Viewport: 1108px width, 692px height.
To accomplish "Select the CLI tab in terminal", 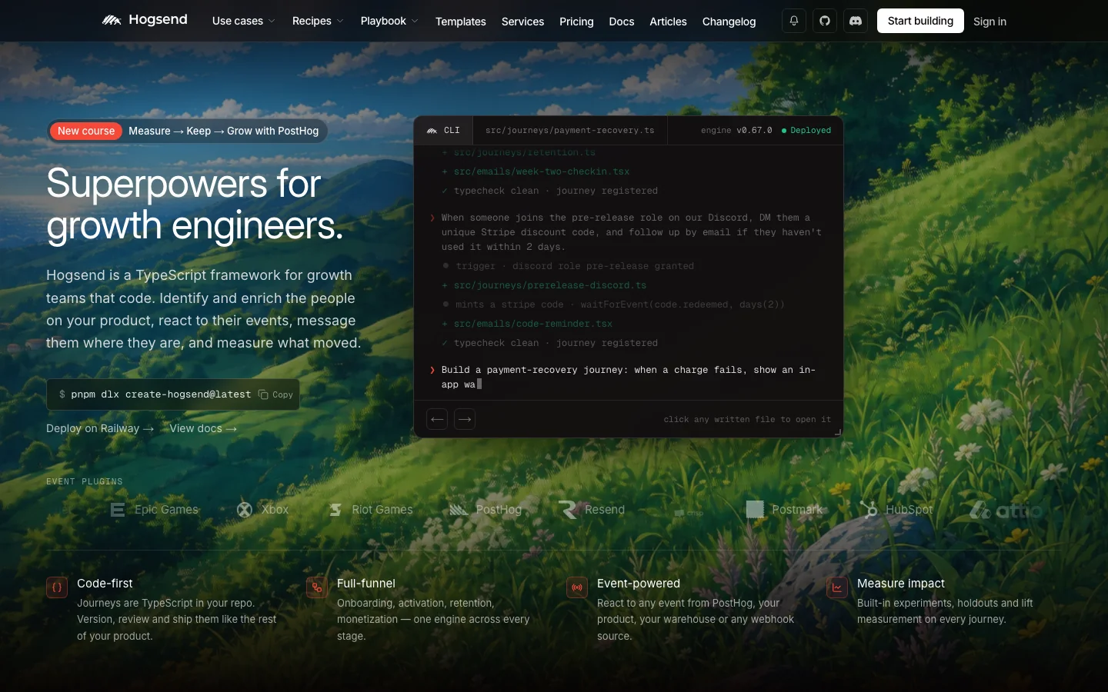I will coord(443,130).
